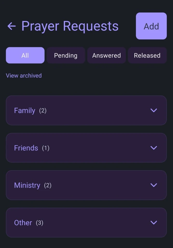
Task: Go back using the left arrow icon
Action: coord(12,26)
